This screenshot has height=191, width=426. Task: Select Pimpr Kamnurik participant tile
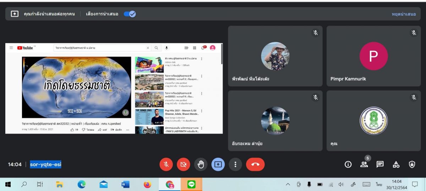[374, 56]
